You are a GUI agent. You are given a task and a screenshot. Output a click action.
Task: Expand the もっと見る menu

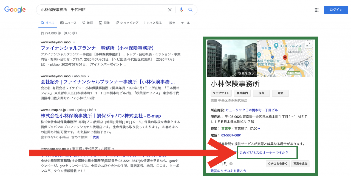click(153, 23)
